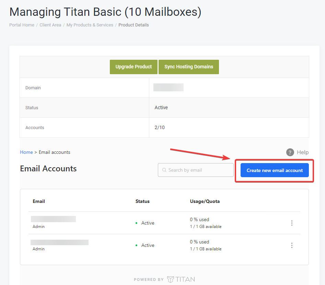Click the Accounts value 2/10
325x285 pixels.
coord(160,128)
